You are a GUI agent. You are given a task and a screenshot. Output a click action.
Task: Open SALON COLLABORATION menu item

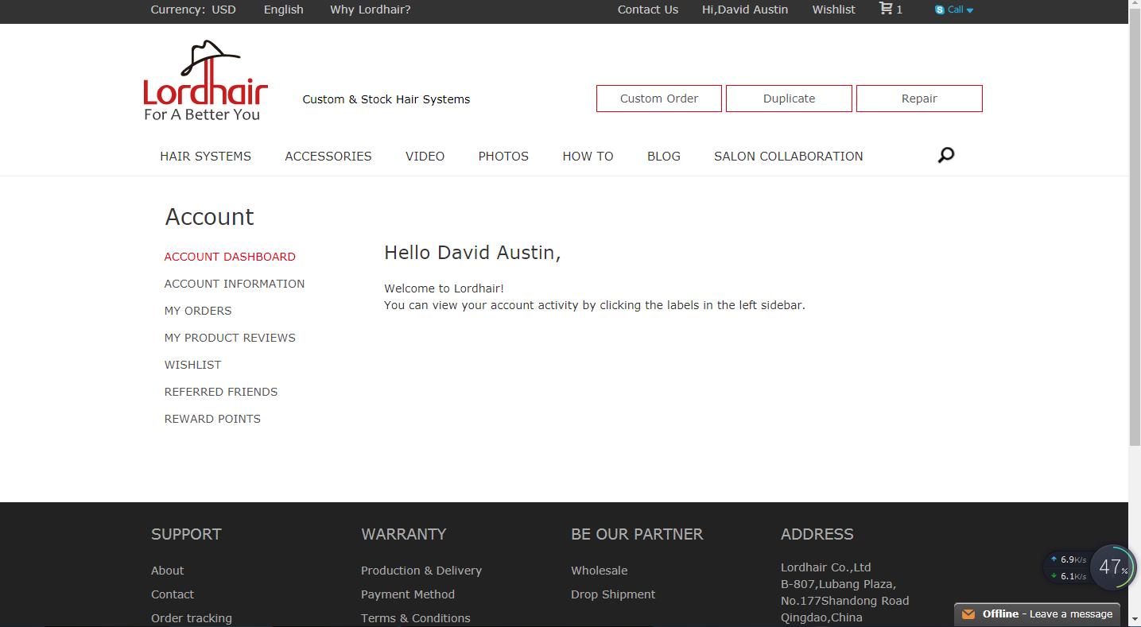pos(788,156)
